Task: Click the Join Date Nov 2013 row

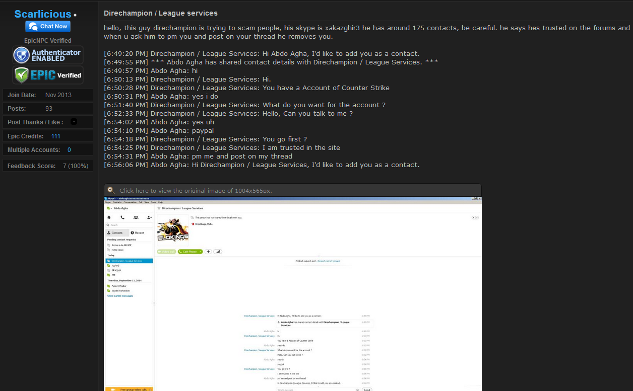Action: click(x=48, y=95)
